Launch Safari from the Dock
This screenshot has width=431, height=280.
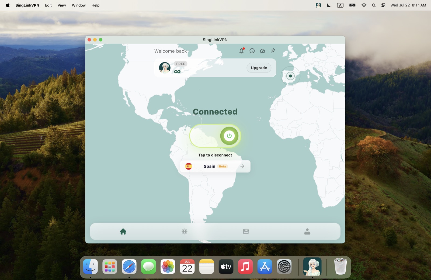tap(129, 267)
